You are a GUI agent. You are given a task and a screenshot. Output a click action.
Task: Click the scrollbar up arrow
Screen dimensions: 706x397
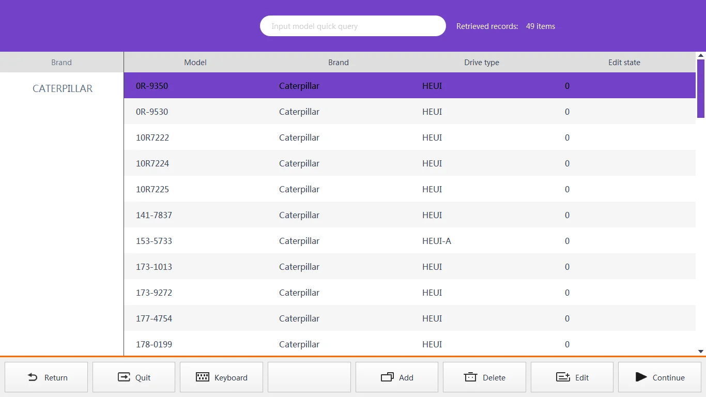coord(701,55)
